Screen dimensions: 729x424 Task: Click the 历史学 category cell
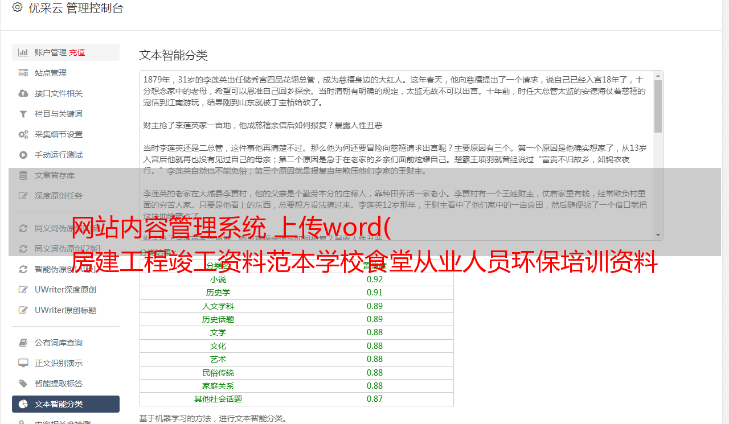click(218, 293)
